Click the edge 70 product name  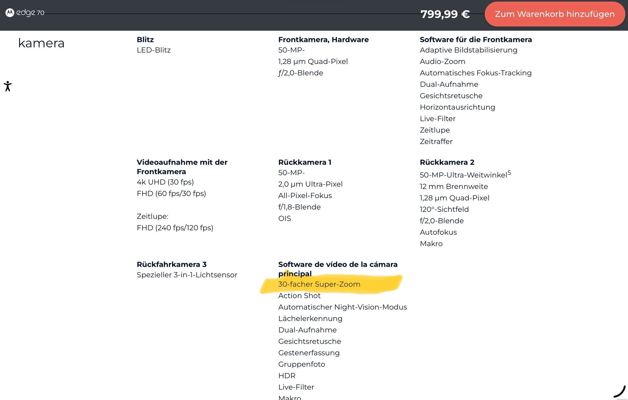pyautogui.click(x=30, y=13)
